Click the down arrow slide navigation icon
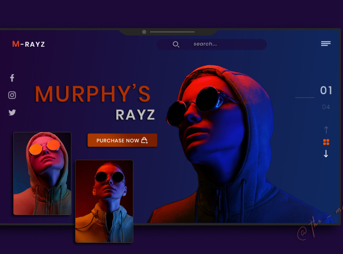This screenshot has height=254, width=343. point(326,154)
